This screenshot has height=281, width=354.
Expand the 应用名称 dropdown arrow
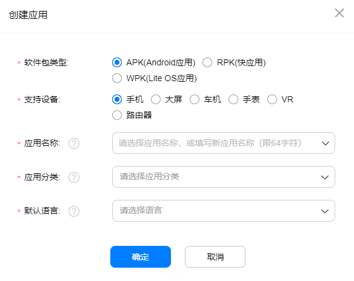tap(326, 144)
